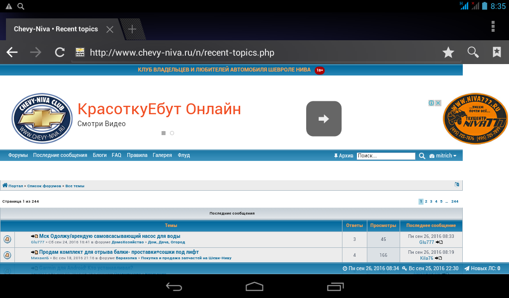The height and width of the screenshot is (298, 509).
Task: Type in the Поиск search field
Action: 386,156
